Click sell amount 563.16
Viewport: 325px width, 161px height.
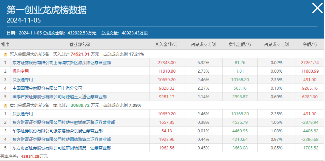tap(240, 88)
